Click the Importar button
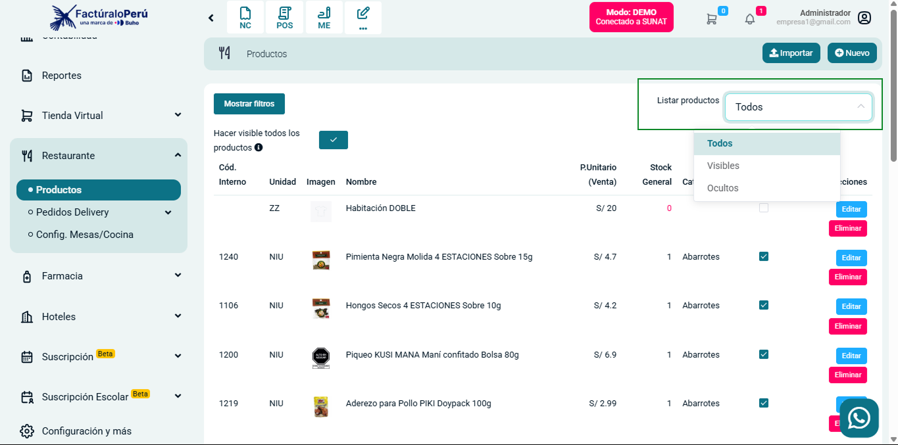 [791, 53]
